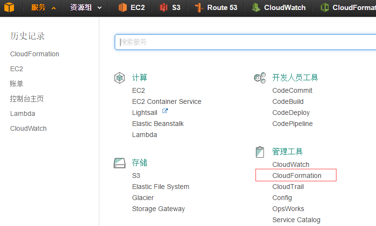Open Elastic Beanstalk service
Viewport: 376px width, 226px height.
[x=158, y=124]
